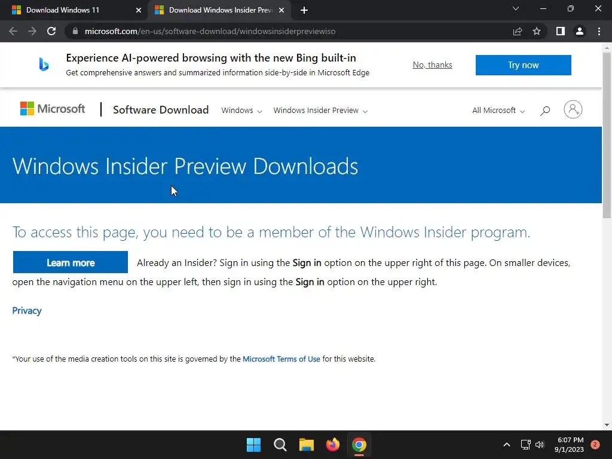Switch to the Download Windows 11 tab
612x459 pixels.
(x=74, y=10)
